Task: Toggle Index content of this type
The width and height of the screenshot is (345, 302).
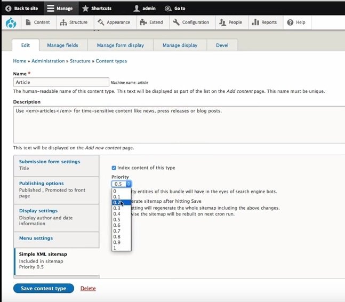Action: click(114, 168)
